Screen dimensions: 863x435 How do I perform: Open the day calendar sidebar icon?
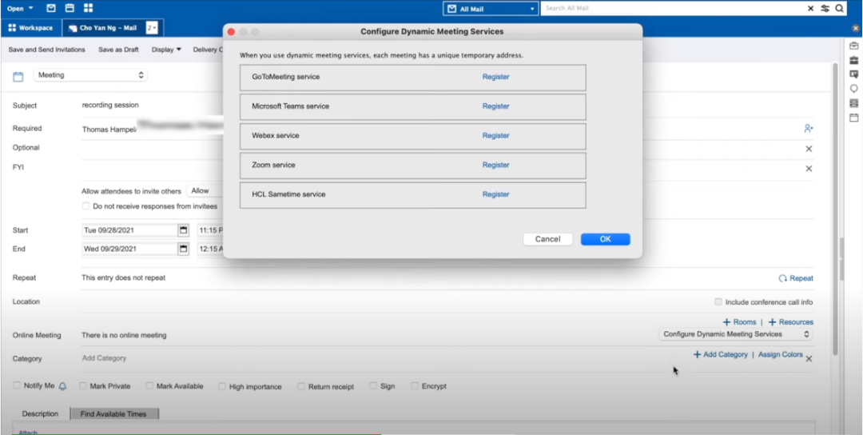tap(853, 118)
